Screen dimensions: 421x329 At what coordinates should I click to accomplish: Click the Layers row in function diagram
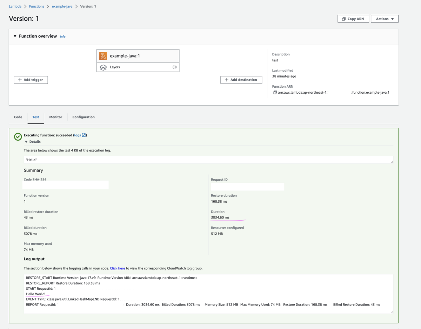tap(138, 67)
